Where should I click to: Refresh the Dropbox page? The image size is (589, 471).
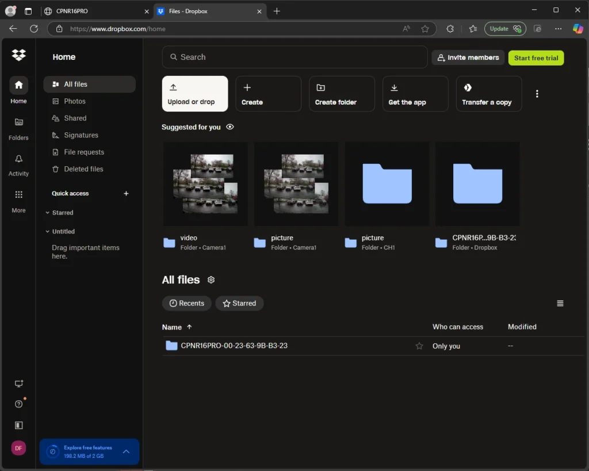click(x=34, y=29)
